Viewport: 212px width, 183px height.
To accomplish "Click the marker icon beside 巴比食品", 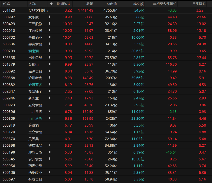I will click(x=50, y=57).
